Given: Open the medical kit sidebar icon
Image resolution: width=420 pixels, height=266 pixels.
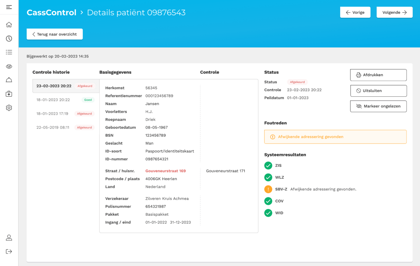Looking at the screenshot, I should 9,94.
